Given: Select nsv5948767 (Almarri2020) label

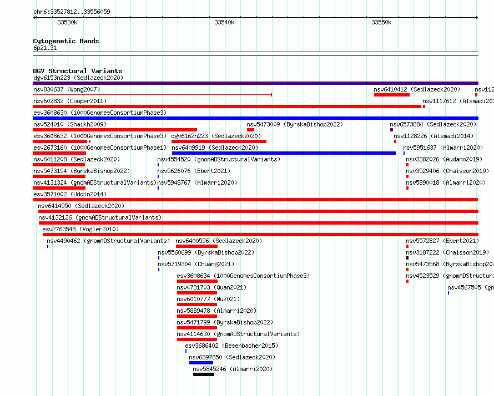Looking at the screenshot, I should coord(197,182).
